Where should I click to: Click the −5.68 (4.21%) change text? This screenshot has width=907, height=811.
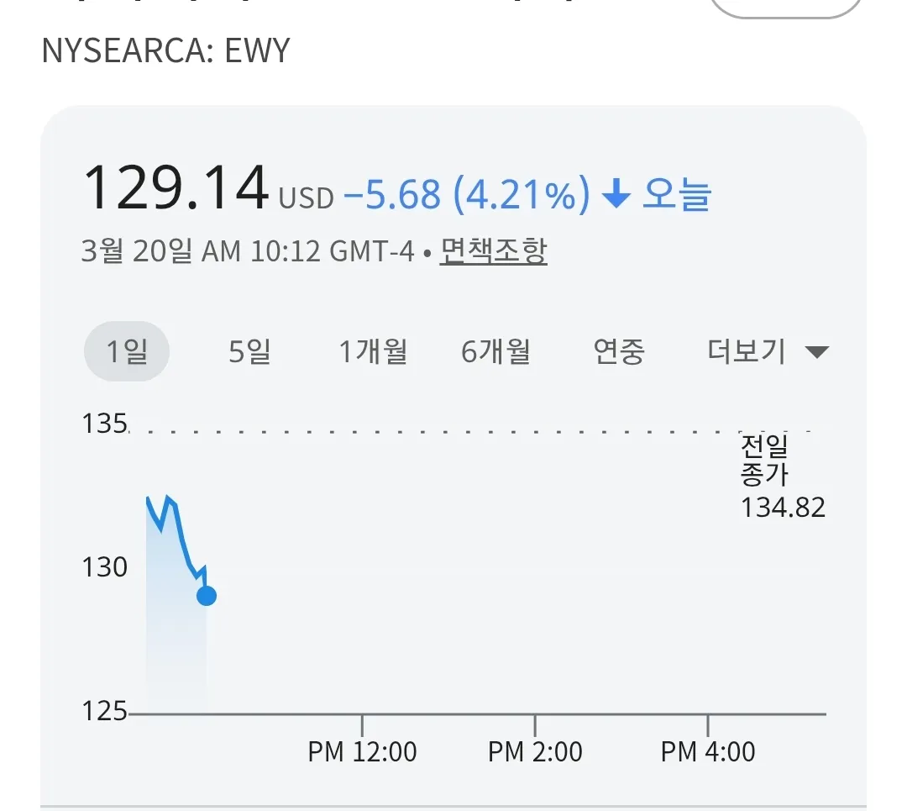click(x=465, y=195)
